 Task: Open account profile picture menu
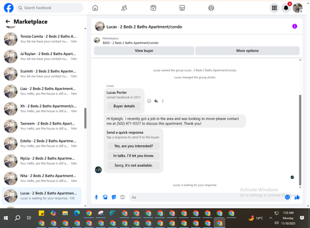[298, 8]
